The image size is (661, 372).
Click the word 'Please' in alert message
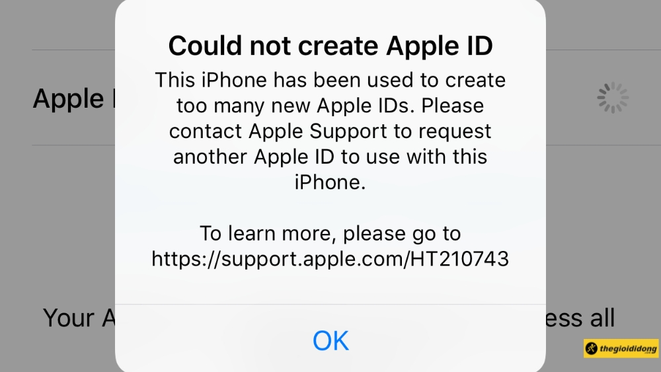point(452,105)
